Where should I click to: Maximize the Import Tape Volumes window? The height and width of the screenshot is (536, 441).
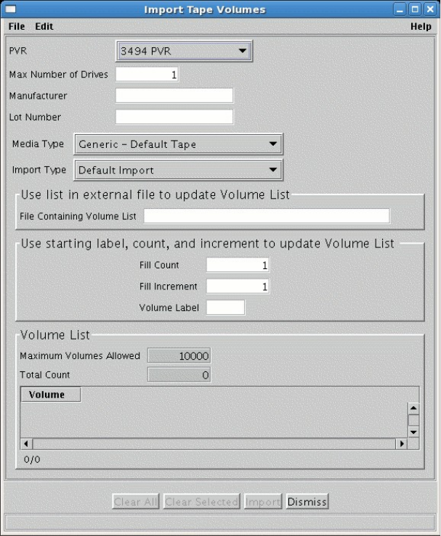[x=415, y=9]
